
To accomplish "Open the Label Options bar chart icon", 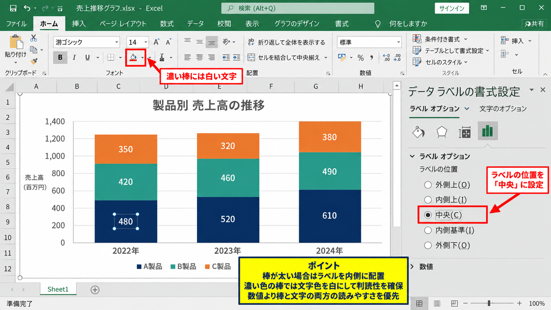I will (487, 131).
